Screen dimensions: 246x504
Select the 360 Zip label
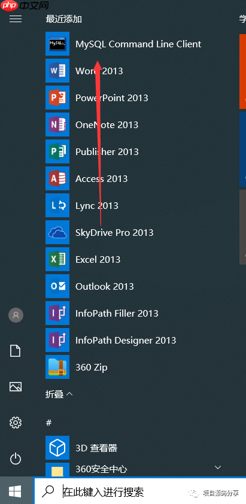tap(92, 368)
